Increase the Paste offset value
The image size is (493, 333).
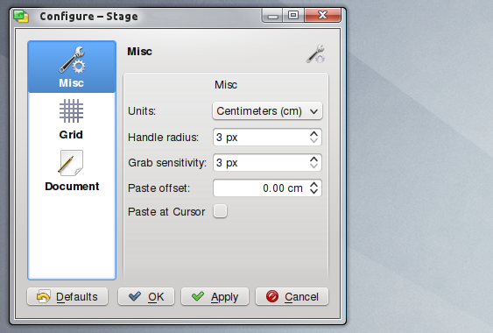pos(313,185)
